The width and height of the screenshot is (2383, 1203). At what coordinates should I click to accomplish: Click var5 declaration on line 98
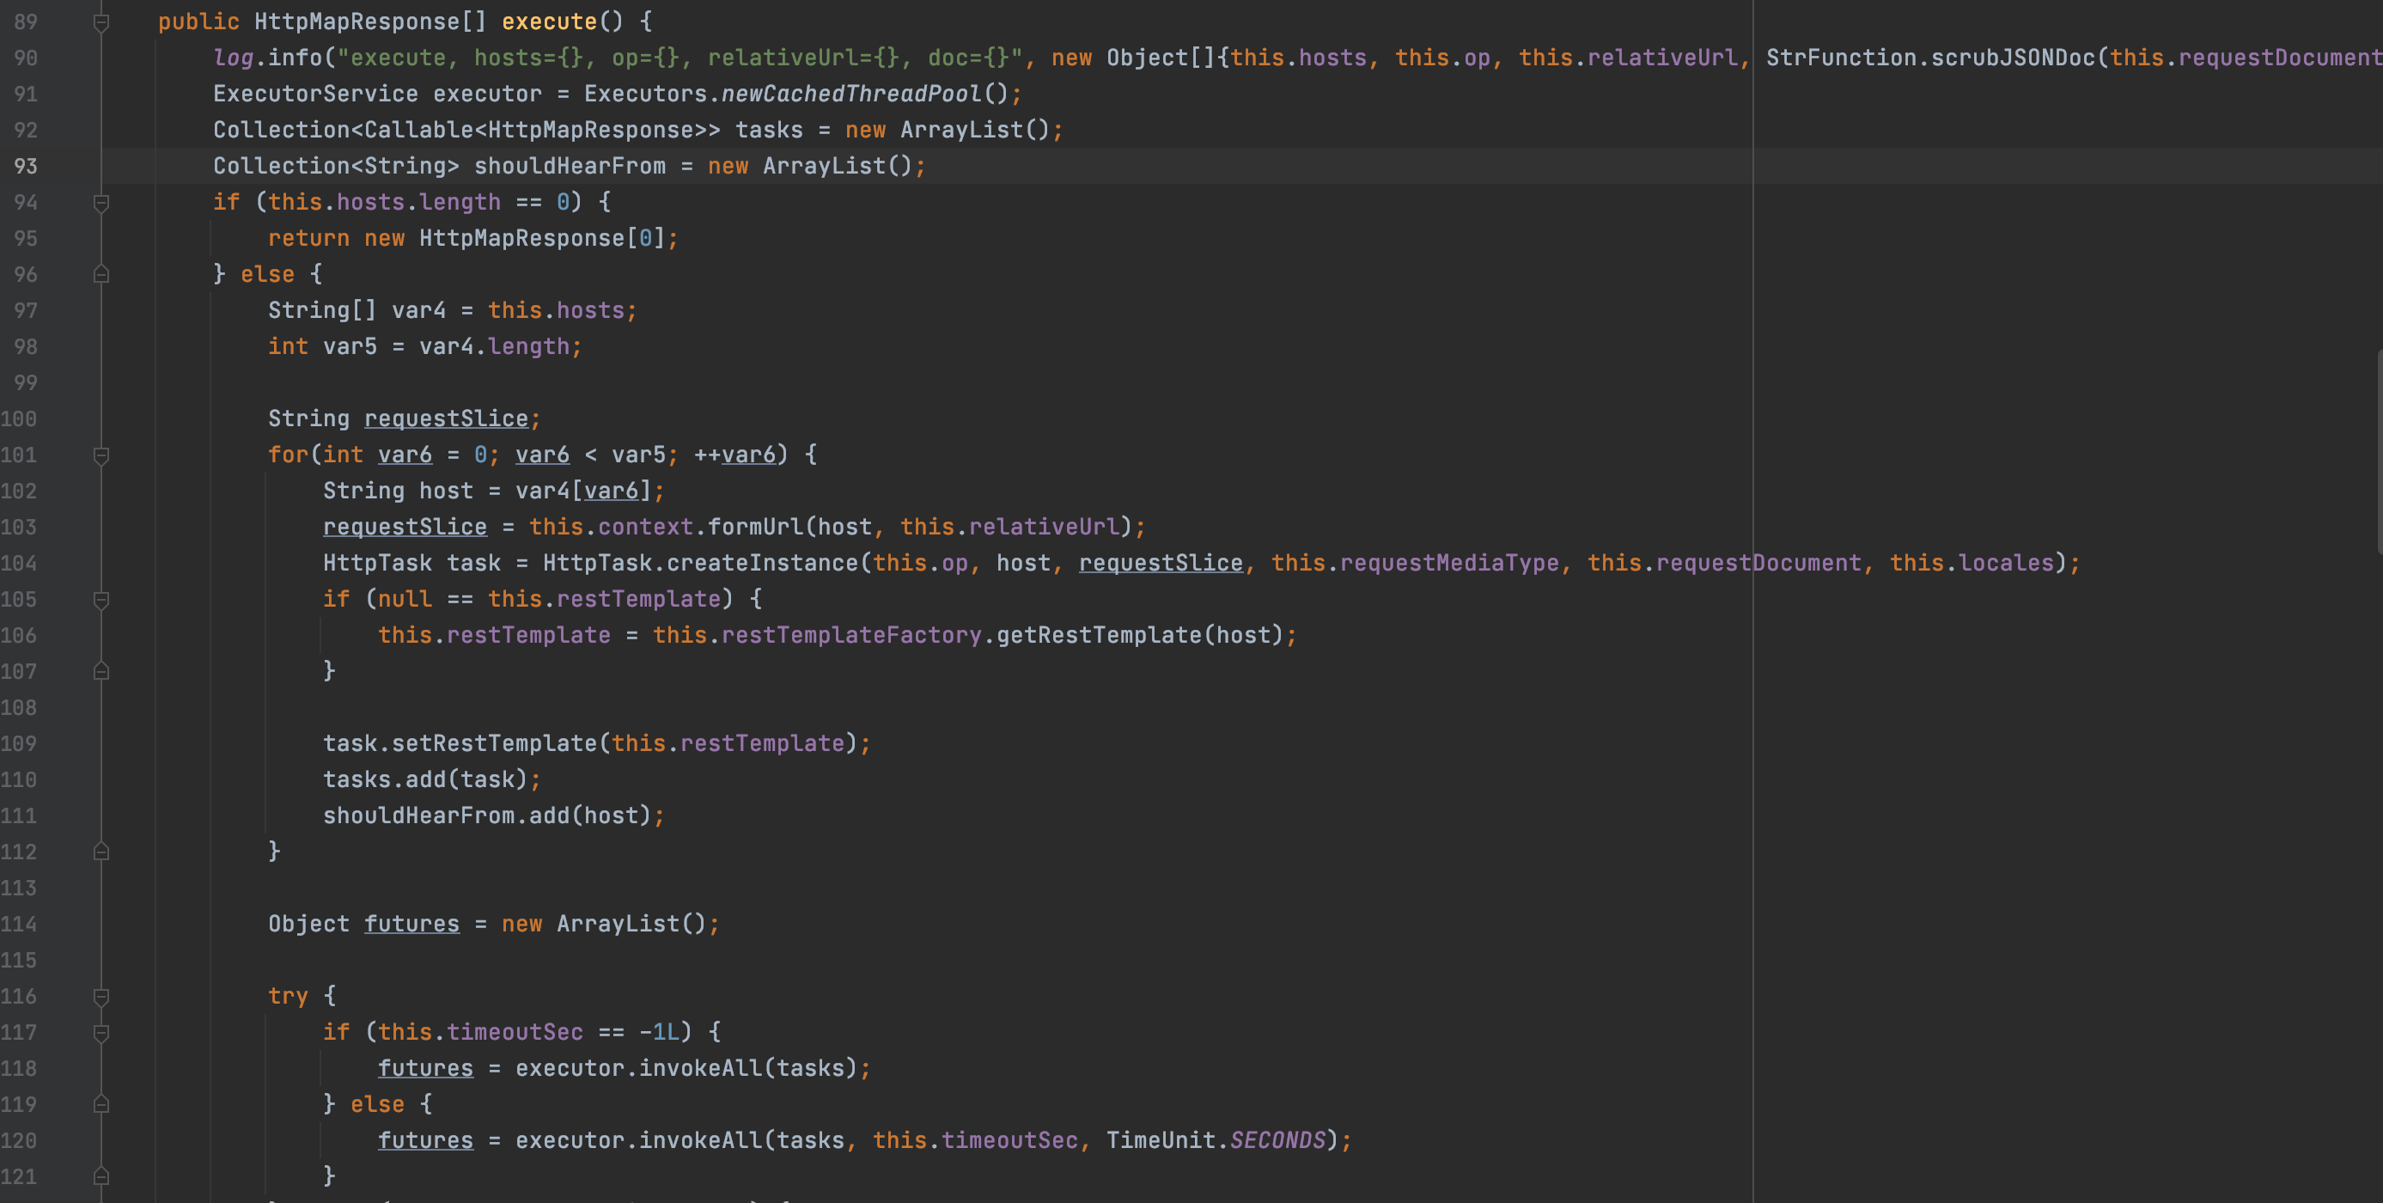[x=350, y=347]
